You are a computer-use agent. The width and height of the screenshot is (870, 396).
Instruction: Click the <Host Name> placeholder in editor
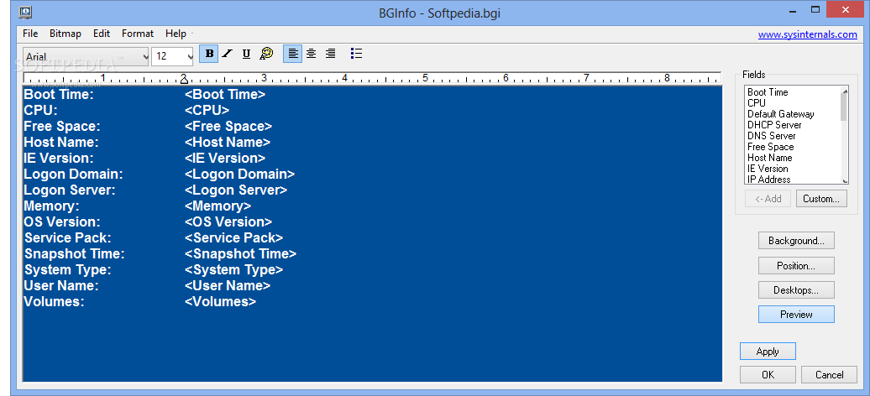tap(228, 143)
